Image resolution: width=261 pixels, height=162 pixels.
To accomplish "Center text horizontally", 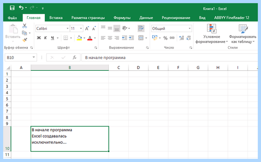I will [x=110, y=38].
